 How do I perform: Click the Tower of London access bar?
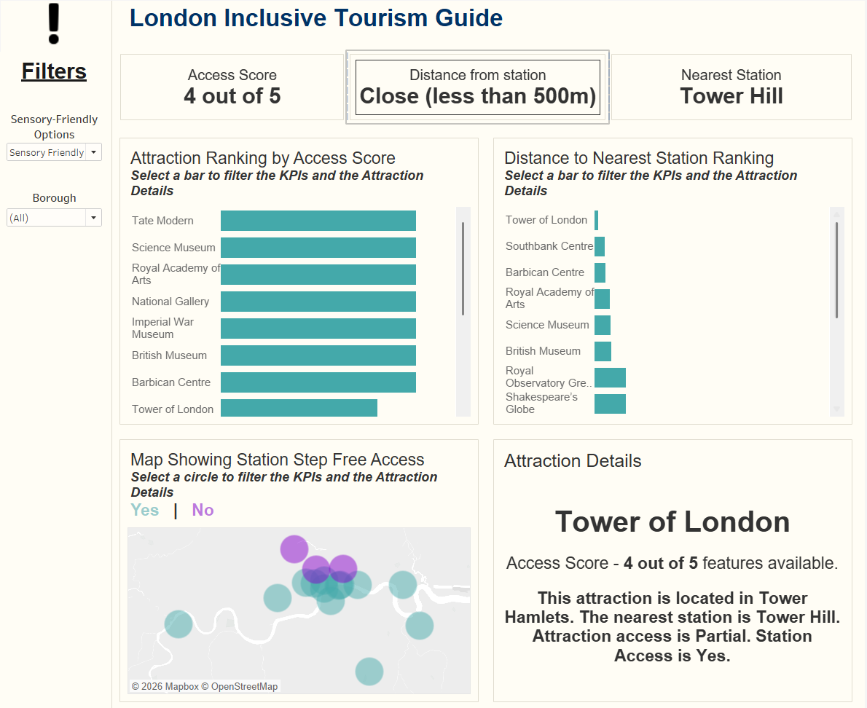[x=299, y=408]
